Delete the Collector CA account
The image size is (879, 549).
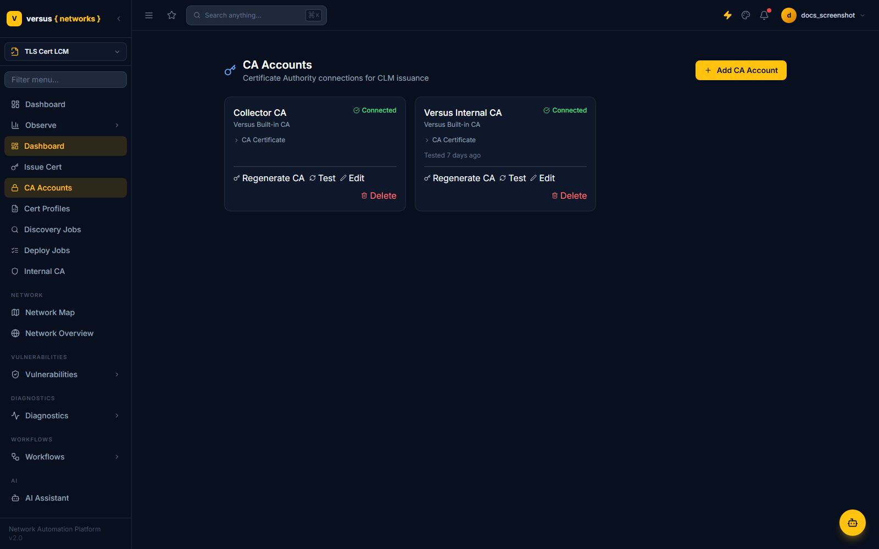[379, 195]
